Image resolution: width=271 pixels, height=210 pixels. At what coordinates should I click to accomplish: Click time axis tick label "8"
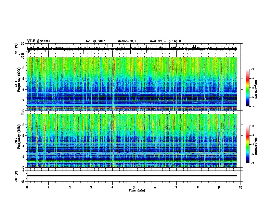click(198, 187)
